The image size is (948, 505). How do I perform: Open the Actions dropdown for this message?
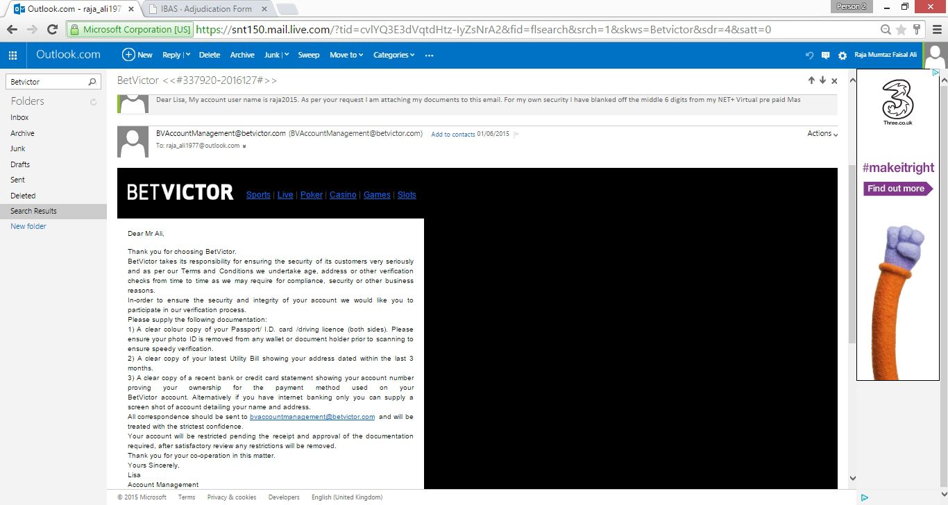(x=822, y=134)
